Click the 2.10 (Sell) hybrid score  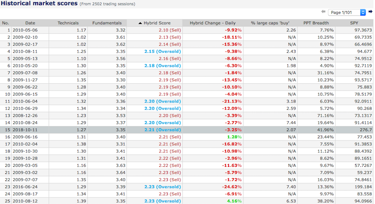pyautogui.click(x=170, y=30)
